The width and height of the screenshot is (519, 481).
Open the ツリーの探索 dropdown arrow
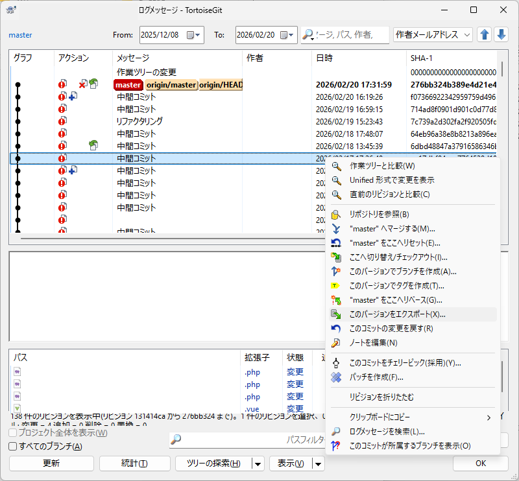point(258,463)
